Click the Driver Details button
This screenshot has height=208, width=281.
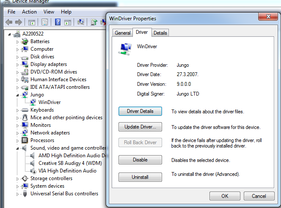pyautogui.click(x=140, y=111)
